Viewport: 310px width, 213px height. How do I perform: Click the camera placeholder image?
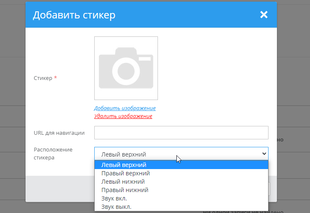tap(126, 68)
